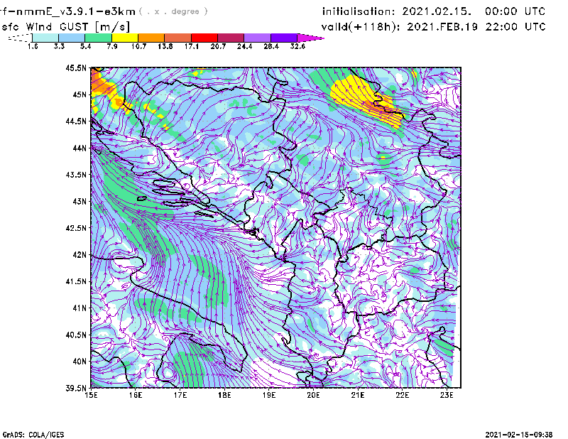568x439 pixels.
Task: Select the 39.5N latitude label
Action: coord(77,388)
